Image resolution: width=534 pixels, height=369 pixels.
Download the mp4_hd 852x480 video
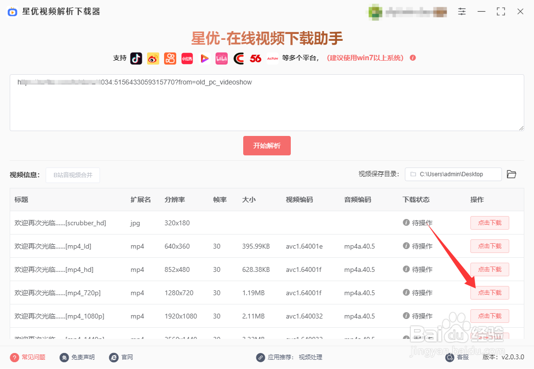coord(489,269)
